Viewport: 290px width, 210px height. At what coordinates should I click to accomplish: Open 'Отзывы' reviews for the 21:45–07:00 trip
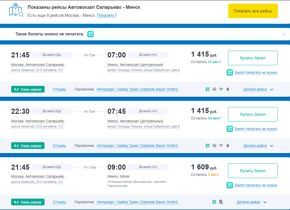coord(59,89)
